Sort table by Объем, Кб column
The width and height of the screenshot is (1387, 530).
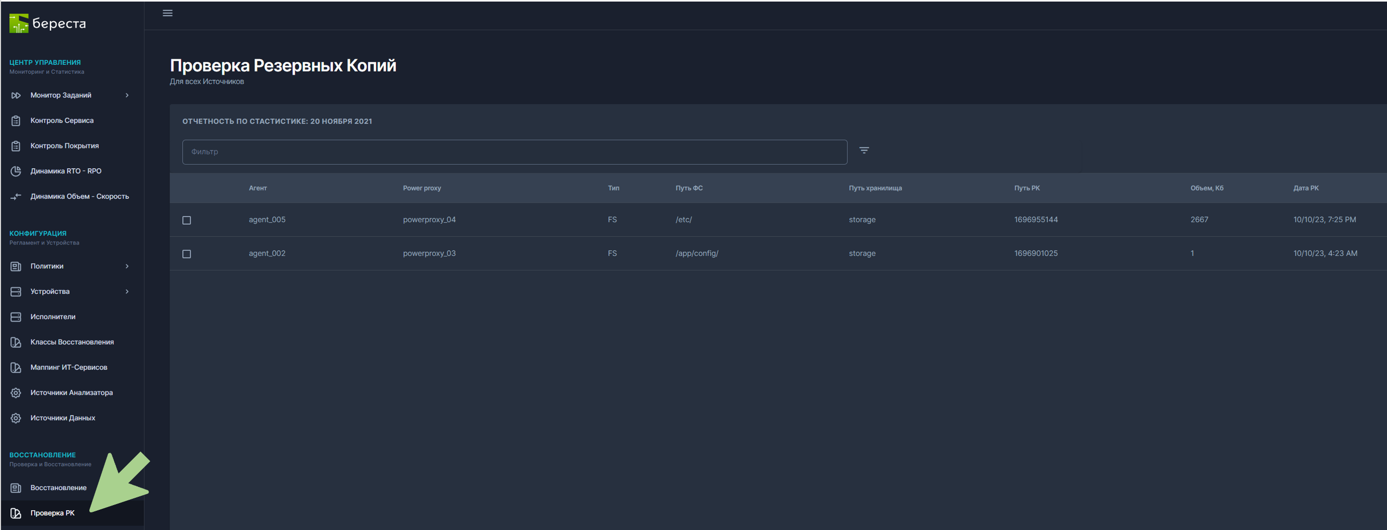point(1207,188)
